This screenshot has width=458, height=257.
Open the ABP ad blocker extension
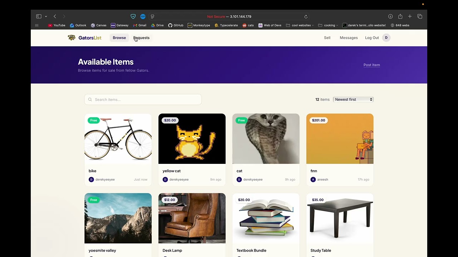coord(143,16)
